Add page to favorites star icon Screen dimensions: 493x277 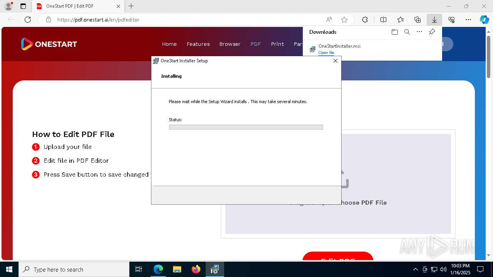pos(344,20)
